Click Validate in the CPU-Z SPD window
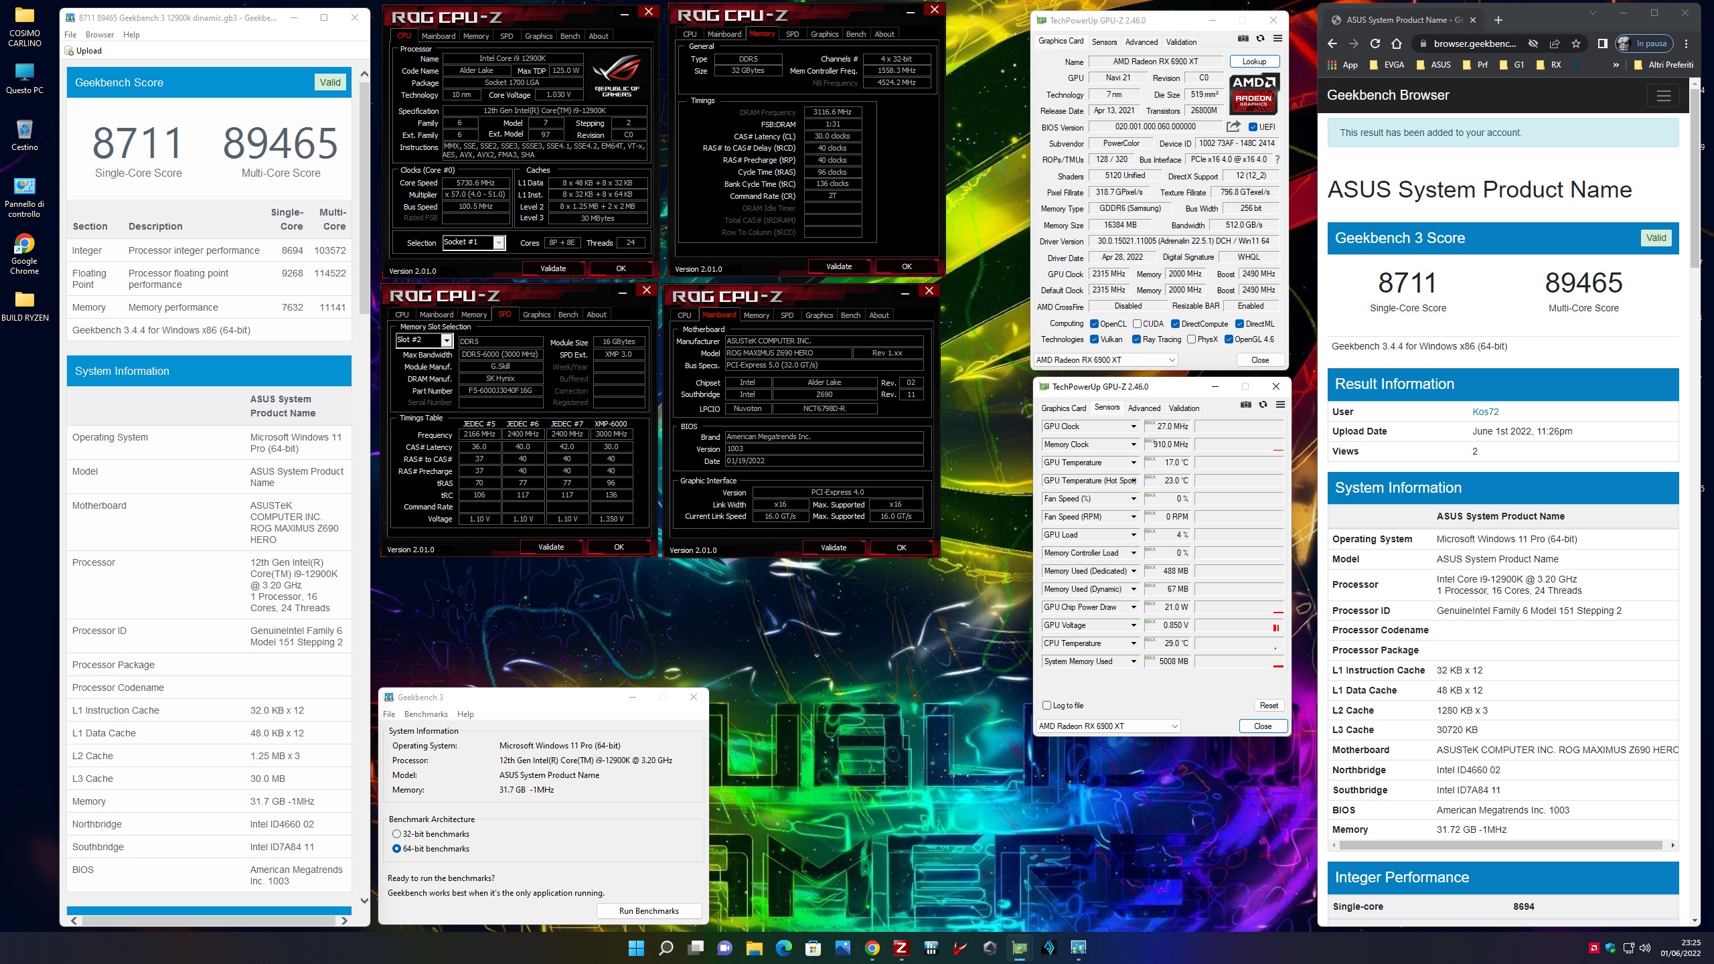This screenshot has width=1714, height=964. (x=551, y=547)
